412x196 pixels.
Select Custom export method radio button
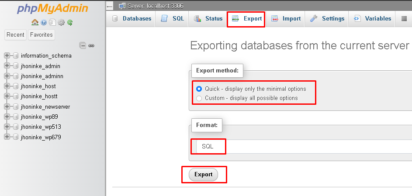pos(199,98)
